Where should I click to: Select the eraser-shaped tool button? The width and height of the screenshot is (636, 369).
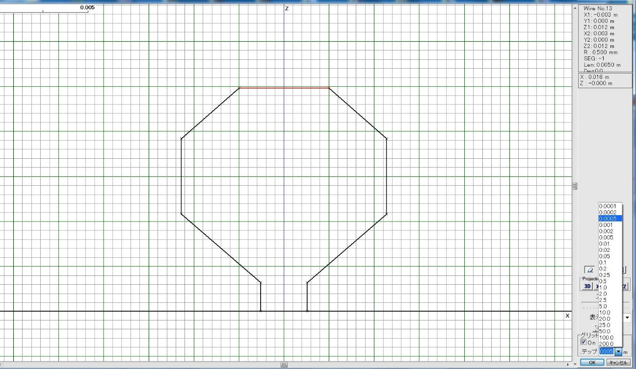pyautogui.click(x=589, y=270)
